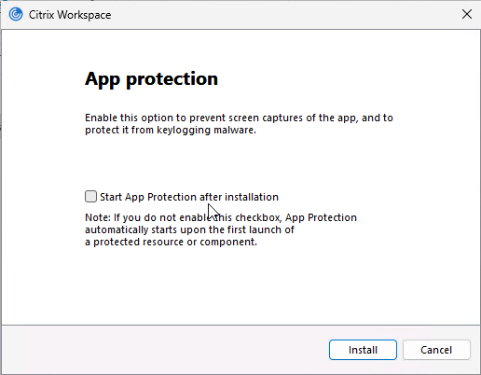Screen dimensions: 481x375
Task: Cancel the Citrix Workspace installation
Action: [436, 350]
